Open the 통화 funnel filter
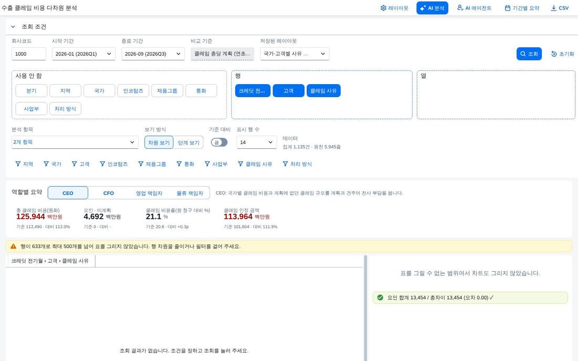The width and height of the screenshot is (578, 361). click(185, 164)
